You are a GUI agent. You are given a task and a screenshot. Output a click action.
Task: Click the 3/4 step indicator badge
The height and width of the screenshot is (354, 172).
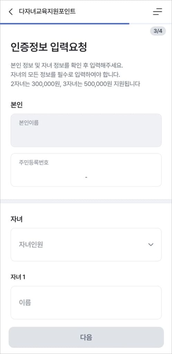(x=158, y=31)
